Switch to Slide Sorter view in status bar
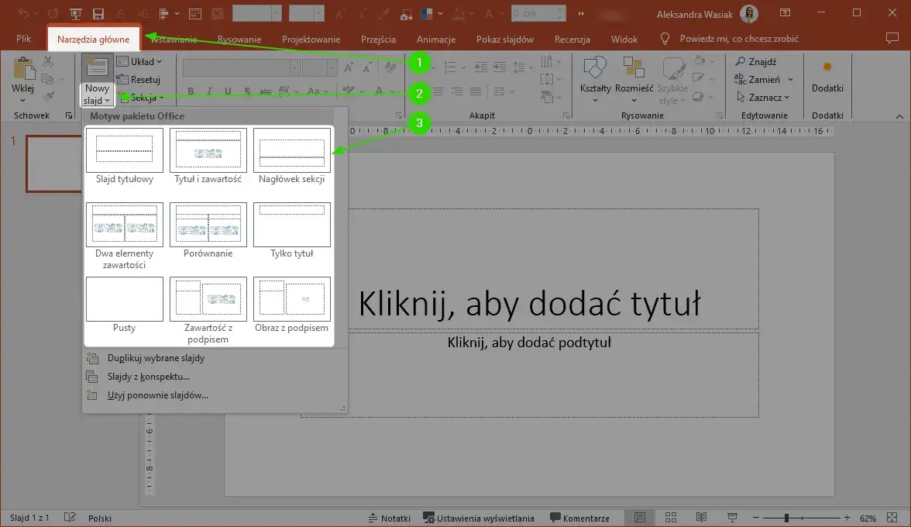Viewport: 911px width, 527px height. (670, 517)
